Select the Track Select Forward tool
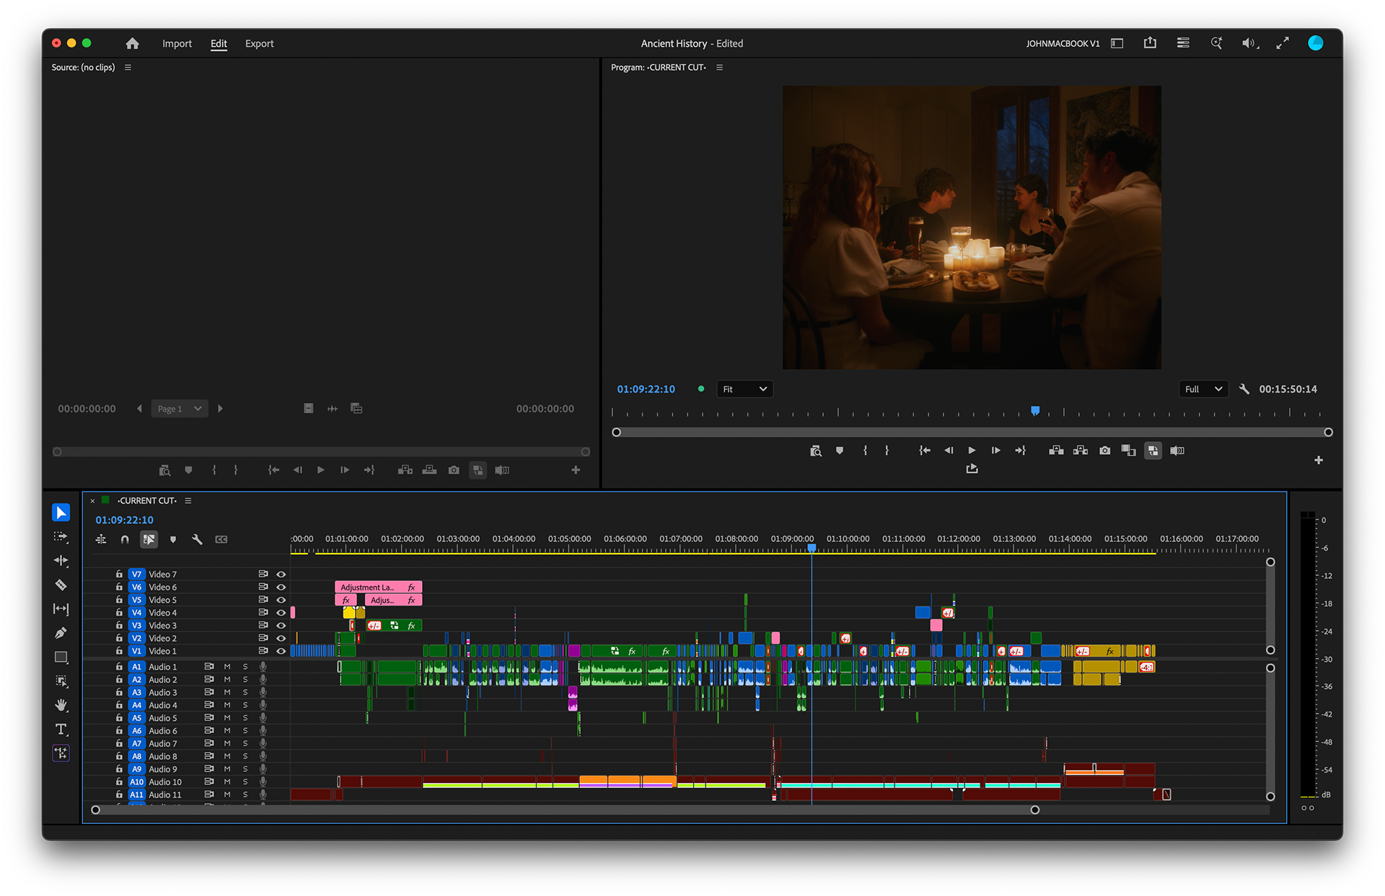This screenshot has height=896, width=1385. pyautogui.click(x=61, y=537)
